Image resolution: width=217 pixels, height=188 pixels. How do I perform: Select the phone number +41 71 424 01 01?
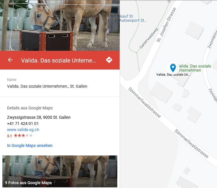pos(23,123)
